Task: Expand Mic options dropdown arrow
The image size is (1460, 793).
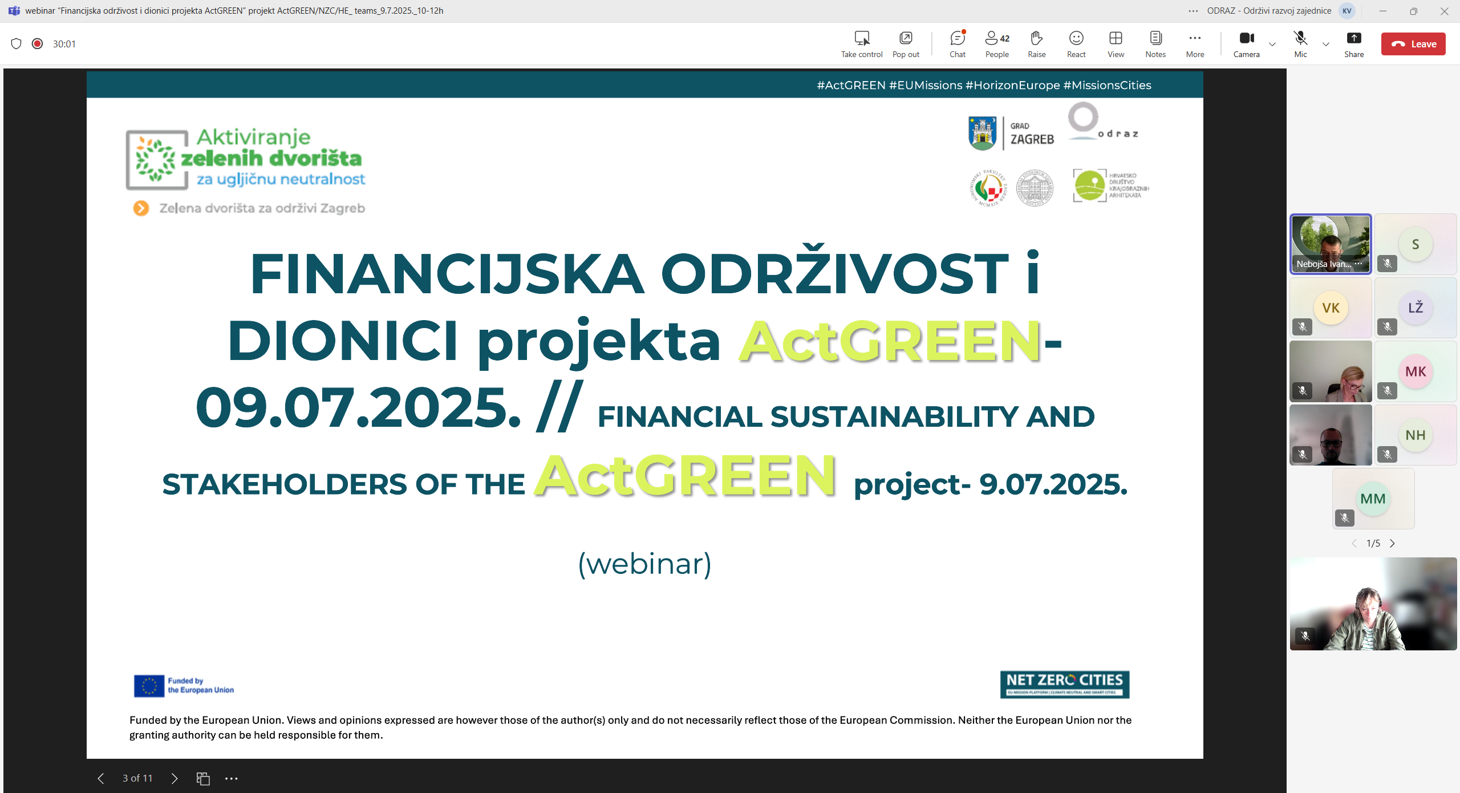Action: tap(1326, 44)
